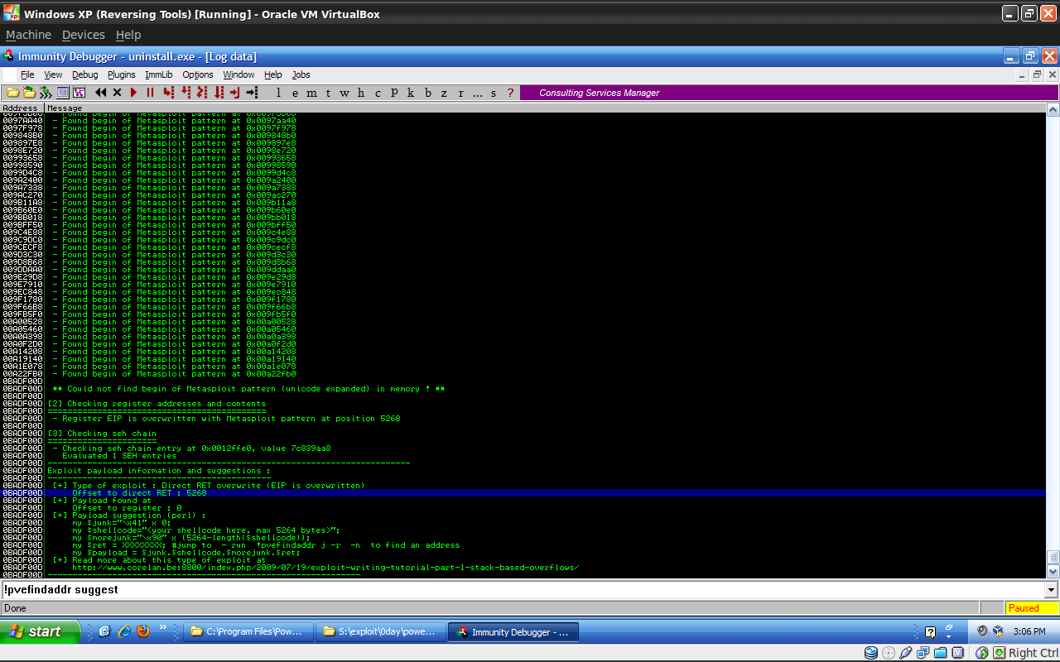Click the Step into icon
This screenshot has width=1060, height=662.
click(x=169, y=93)
